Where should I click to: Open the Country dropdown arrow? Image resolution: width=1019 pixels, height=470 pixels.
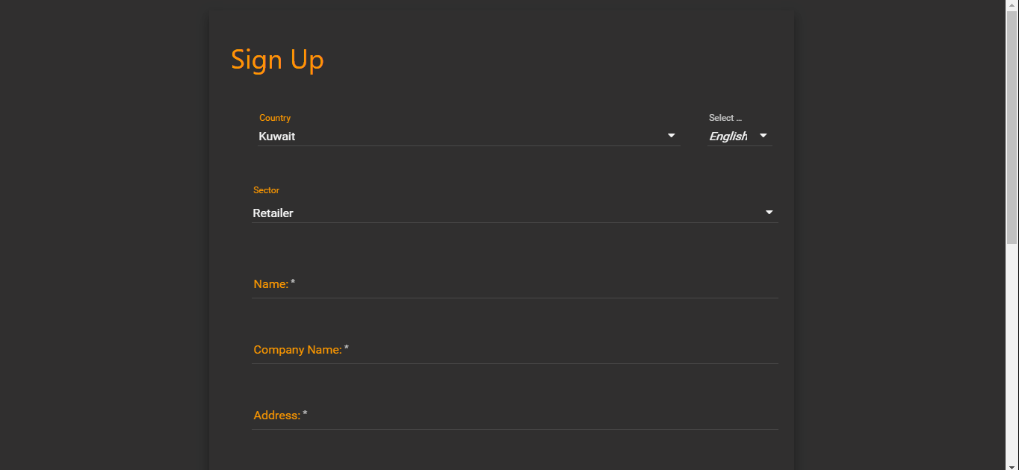point(671,136)
